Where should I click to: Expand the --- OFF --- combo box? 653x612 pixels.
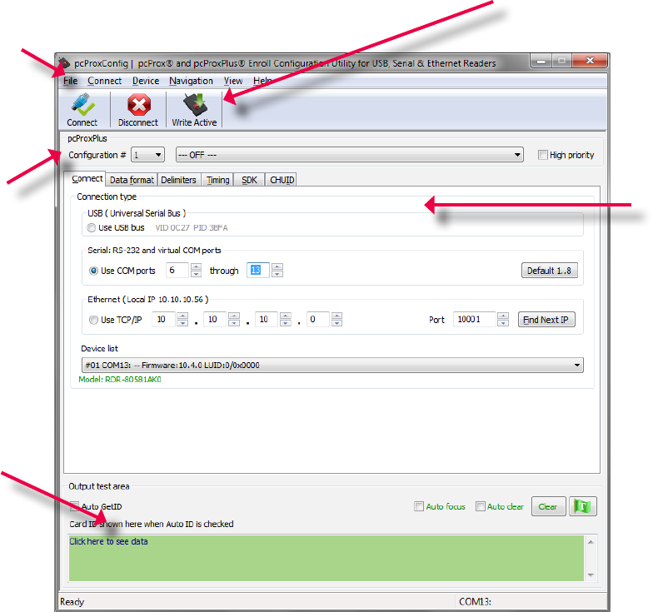pyautogui.click(x=350, y=155)
